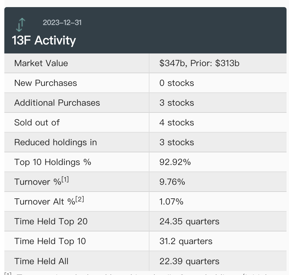Click the New Purchases row label
This screenshot has width=289, height=275.
[45, 83]
